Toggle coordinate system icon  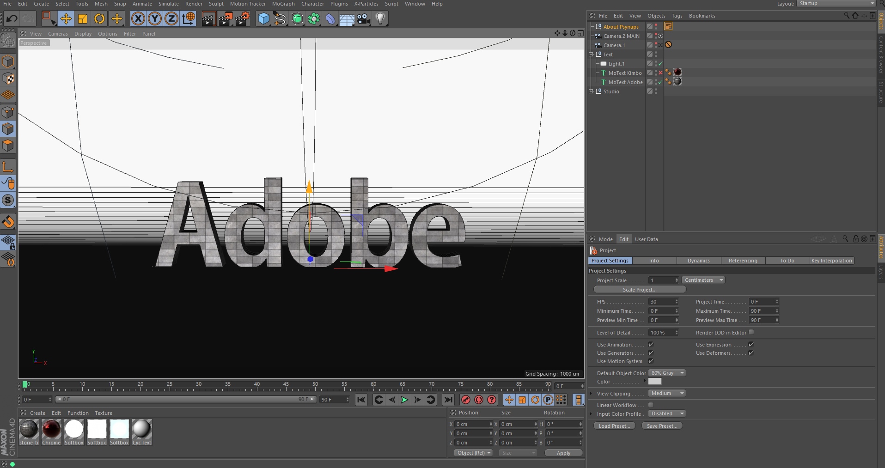pos(188,19)
